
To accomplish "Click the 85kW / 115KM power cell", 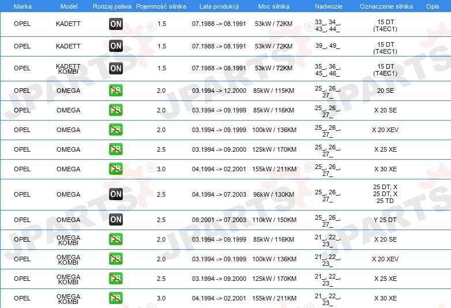I will tap(273, 91).
